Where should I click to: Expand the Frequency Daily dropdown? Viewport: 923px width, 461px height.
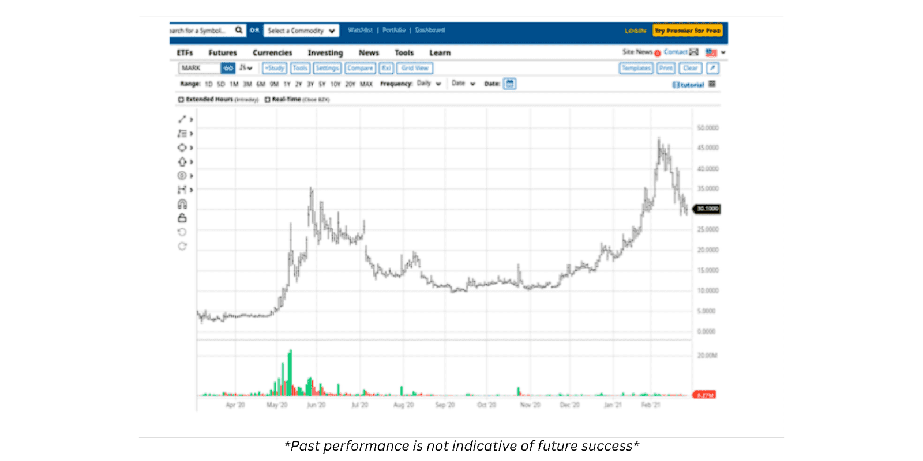pos(429,84)
